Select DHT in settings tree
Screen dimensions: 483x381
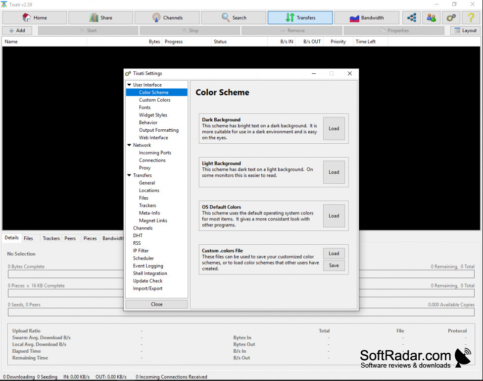tap(138, 236)
